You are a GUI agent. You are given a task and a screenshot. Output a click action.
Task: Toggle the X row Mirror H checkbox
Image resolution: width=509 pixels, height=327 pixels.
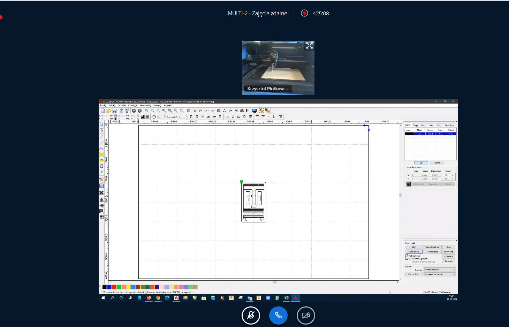point(444,175)
